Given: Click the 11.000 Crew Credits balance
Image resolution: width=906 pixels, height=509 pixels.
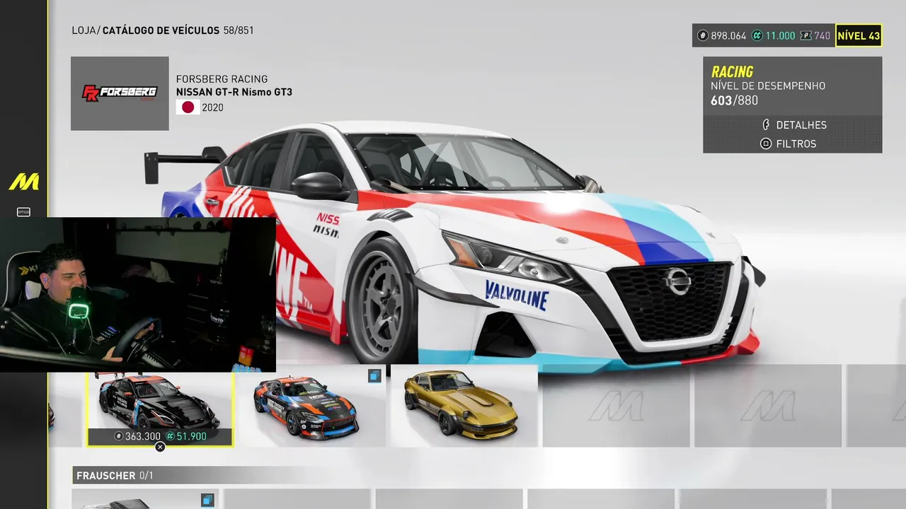Looking at the screenshot, I should pyautogui.click(x=781, y=35).
